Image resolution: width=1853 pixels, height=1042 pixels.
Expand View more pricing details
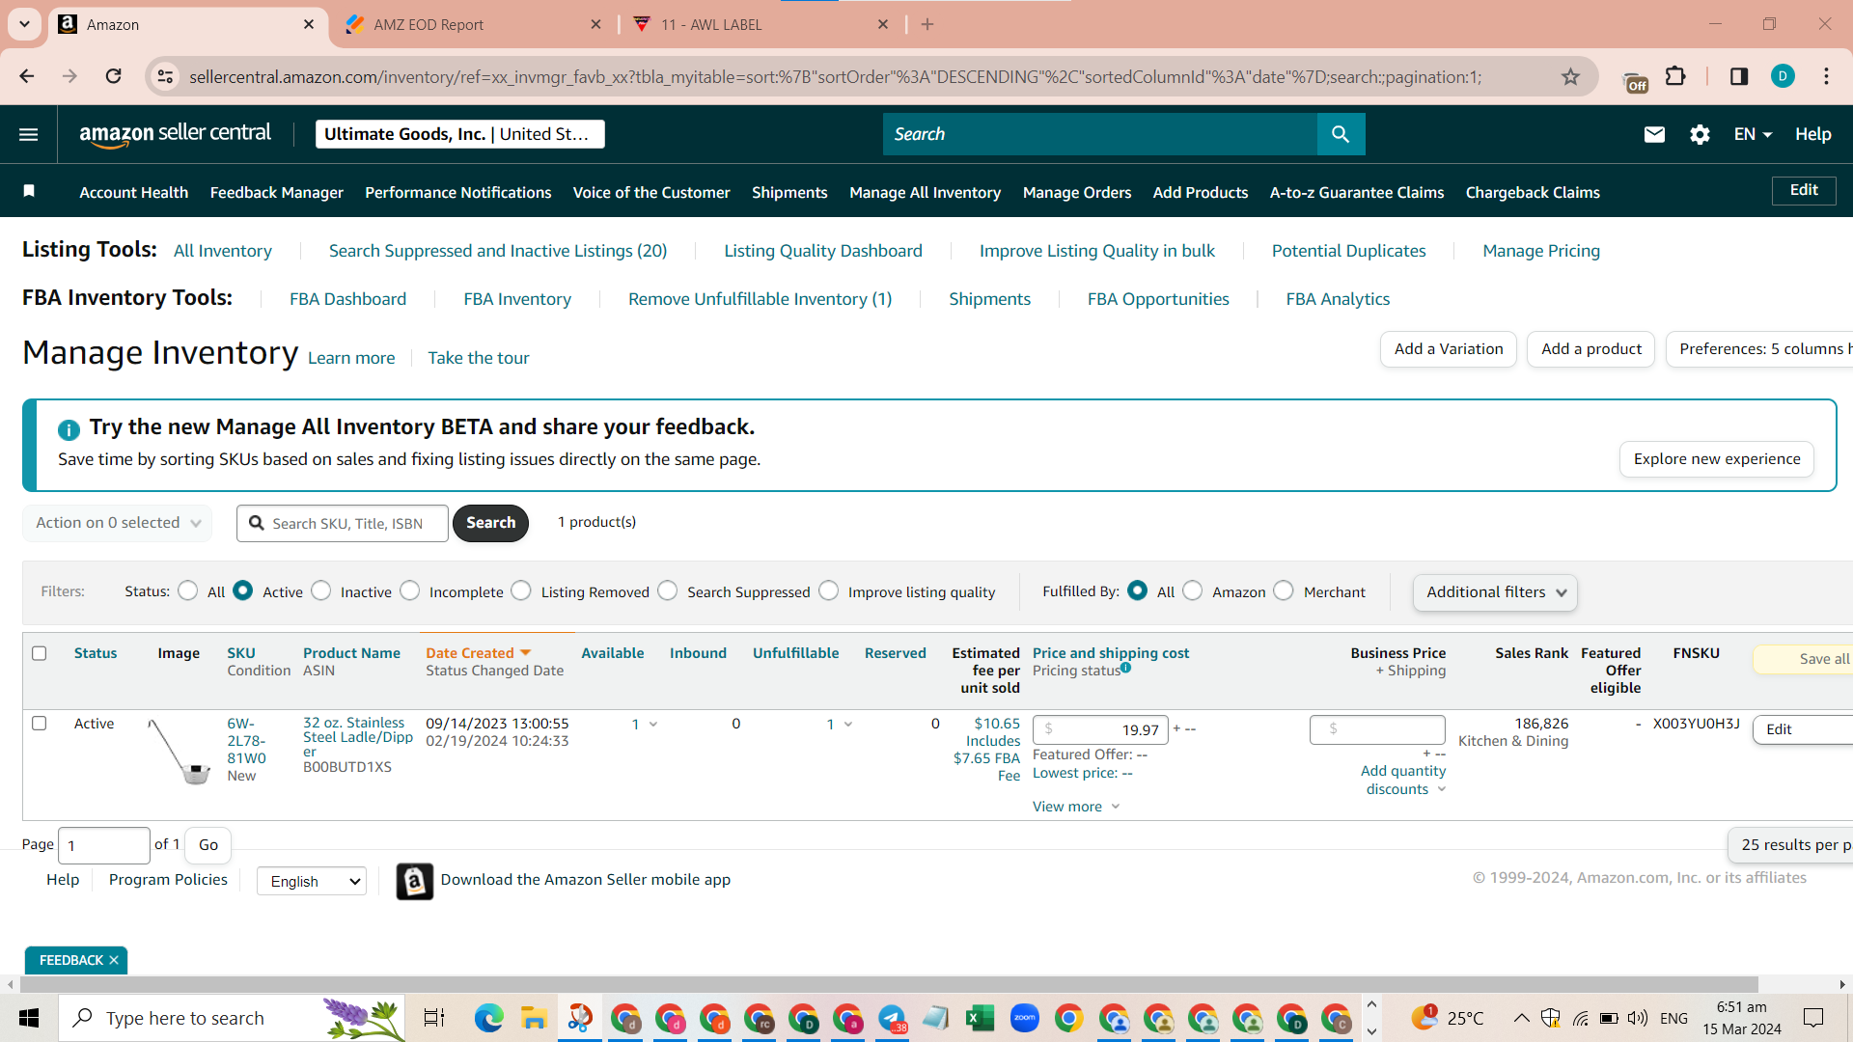[1076, 807]
